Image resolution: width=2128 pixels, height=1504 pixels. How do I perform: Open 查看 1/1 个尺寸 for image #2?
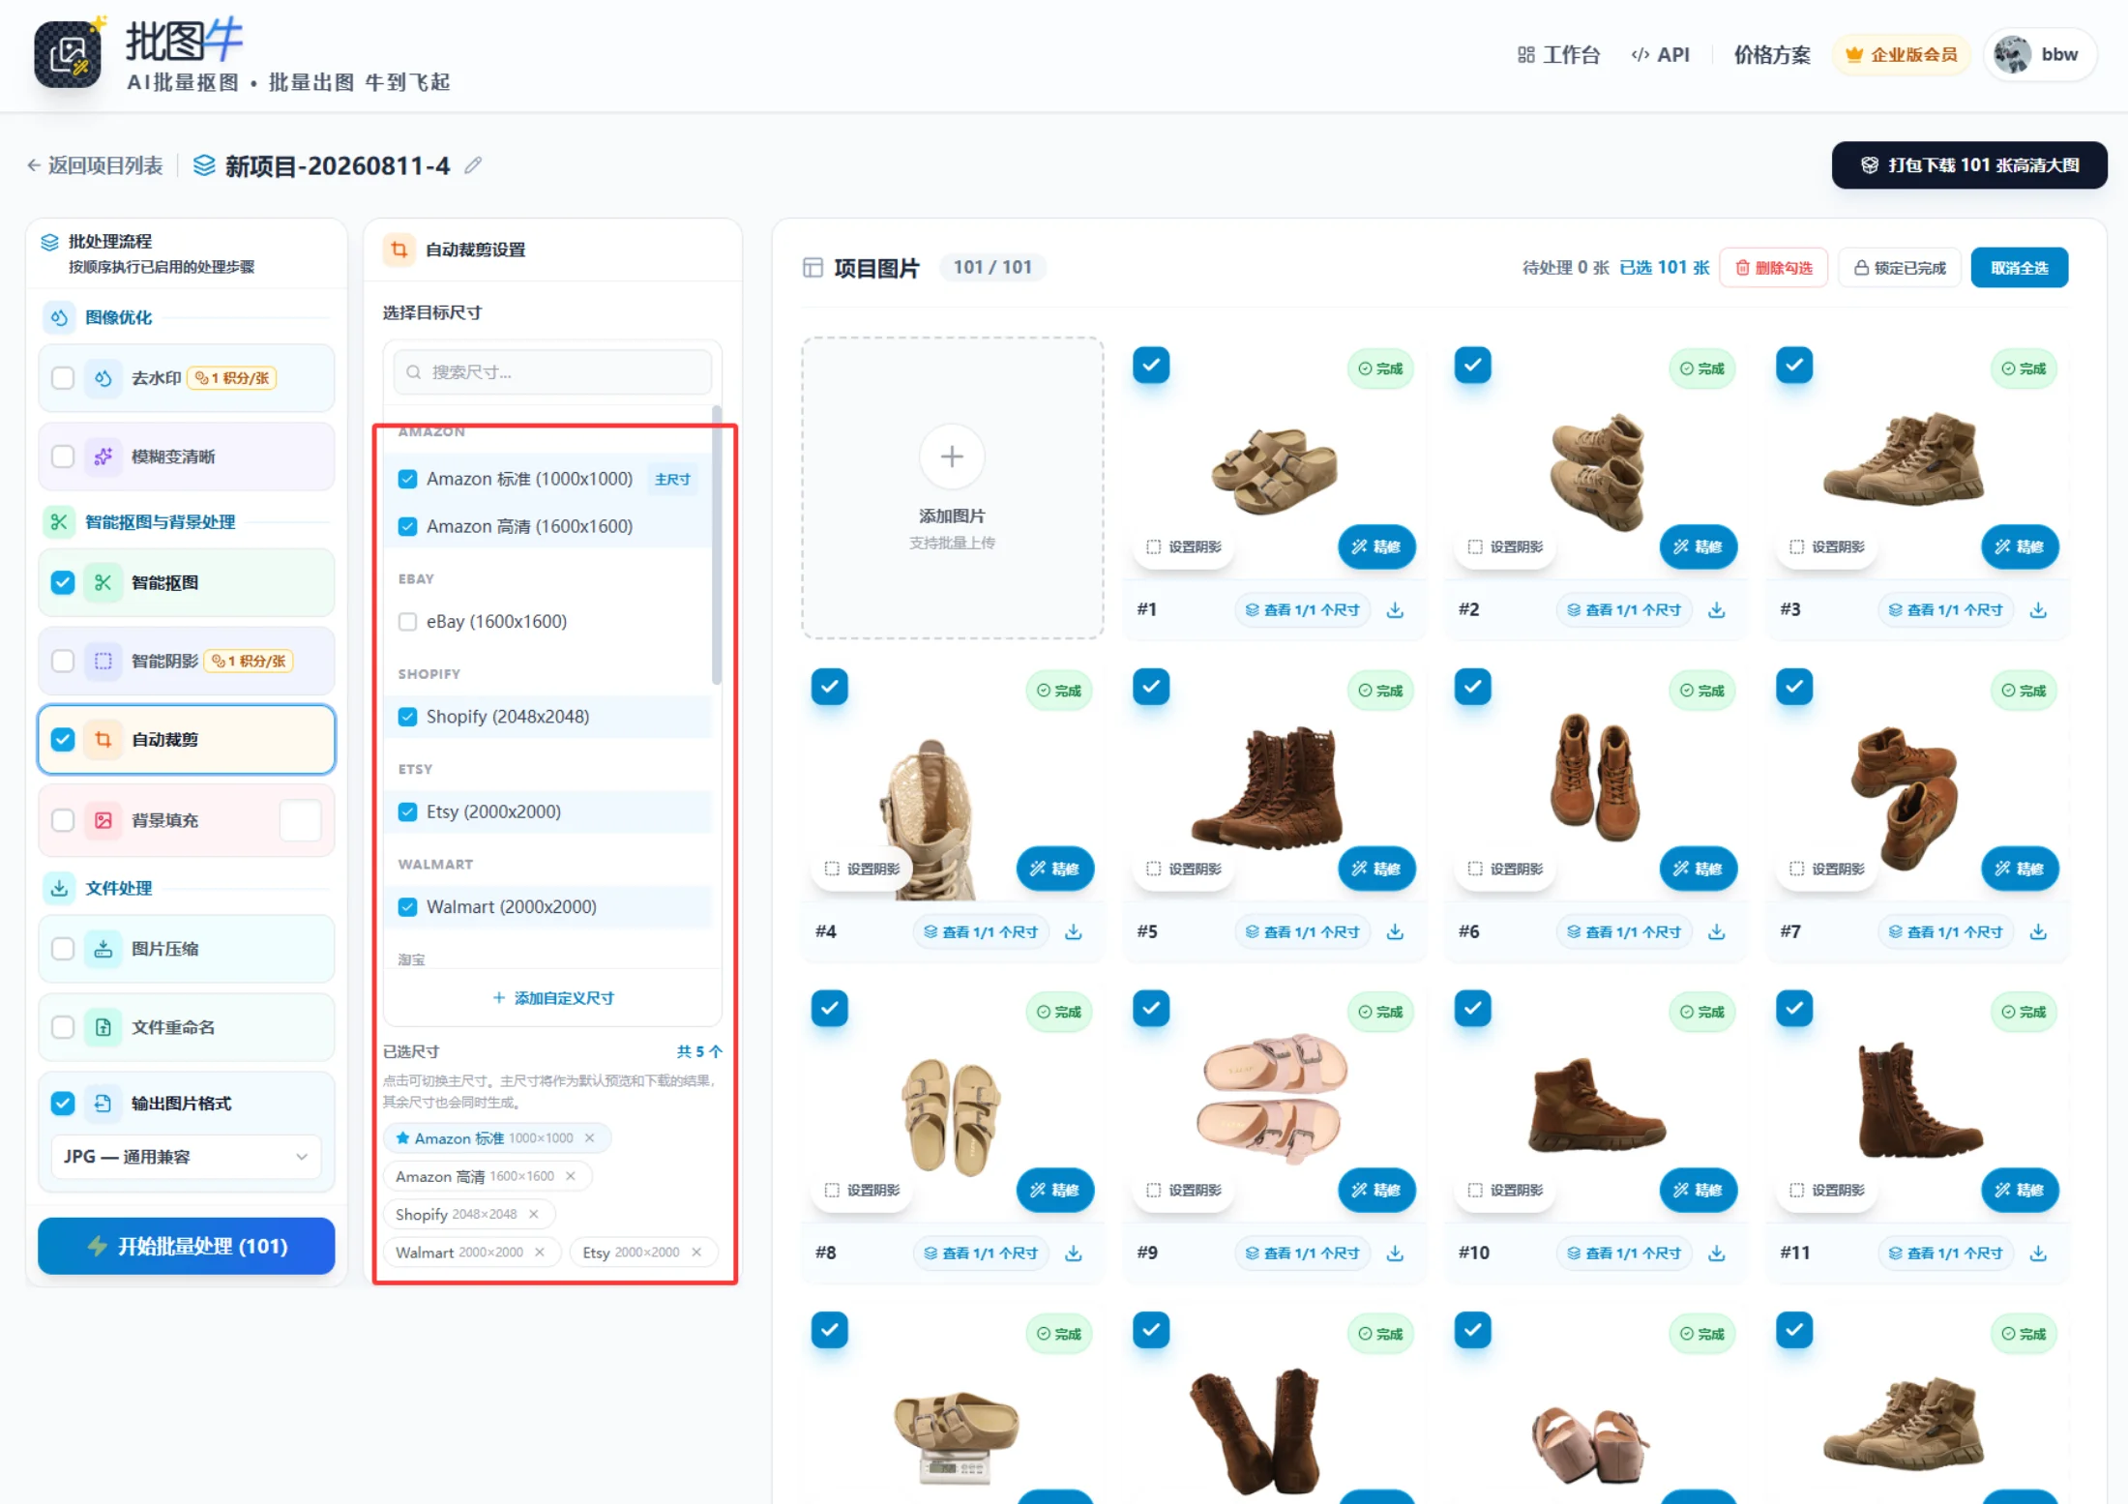[1624, 610]
